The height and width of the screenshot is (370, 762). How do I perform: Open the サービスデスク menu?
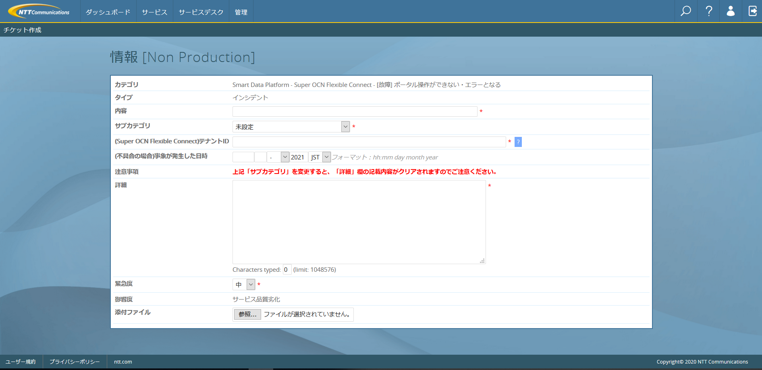pos(201,12)
